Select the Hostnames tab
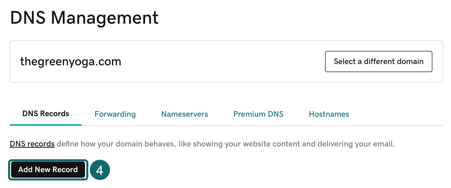Image resolution: width=451 pixels, height=188 pixels. pos(329,114)
